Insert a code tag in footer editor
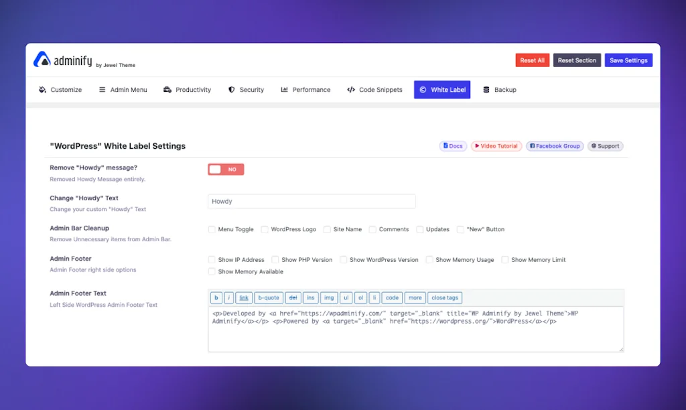The width and height of the screenshot is (686, 410). 392,297
